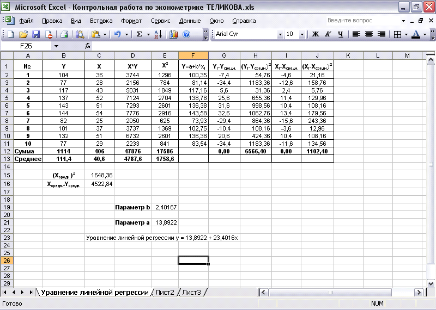The height and width of the screenshot is (310, 436).
Task: Sort ascending with the A-Я icon
Action: (158, 34)
